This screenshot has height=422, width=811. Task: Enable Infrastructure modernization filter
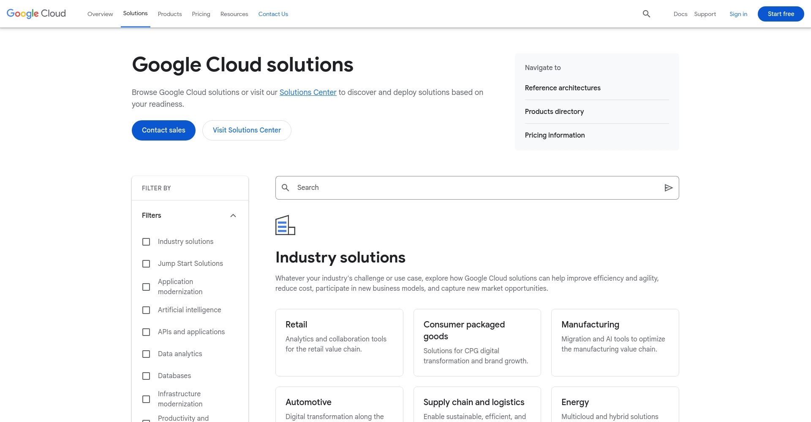tap(146, 399)
